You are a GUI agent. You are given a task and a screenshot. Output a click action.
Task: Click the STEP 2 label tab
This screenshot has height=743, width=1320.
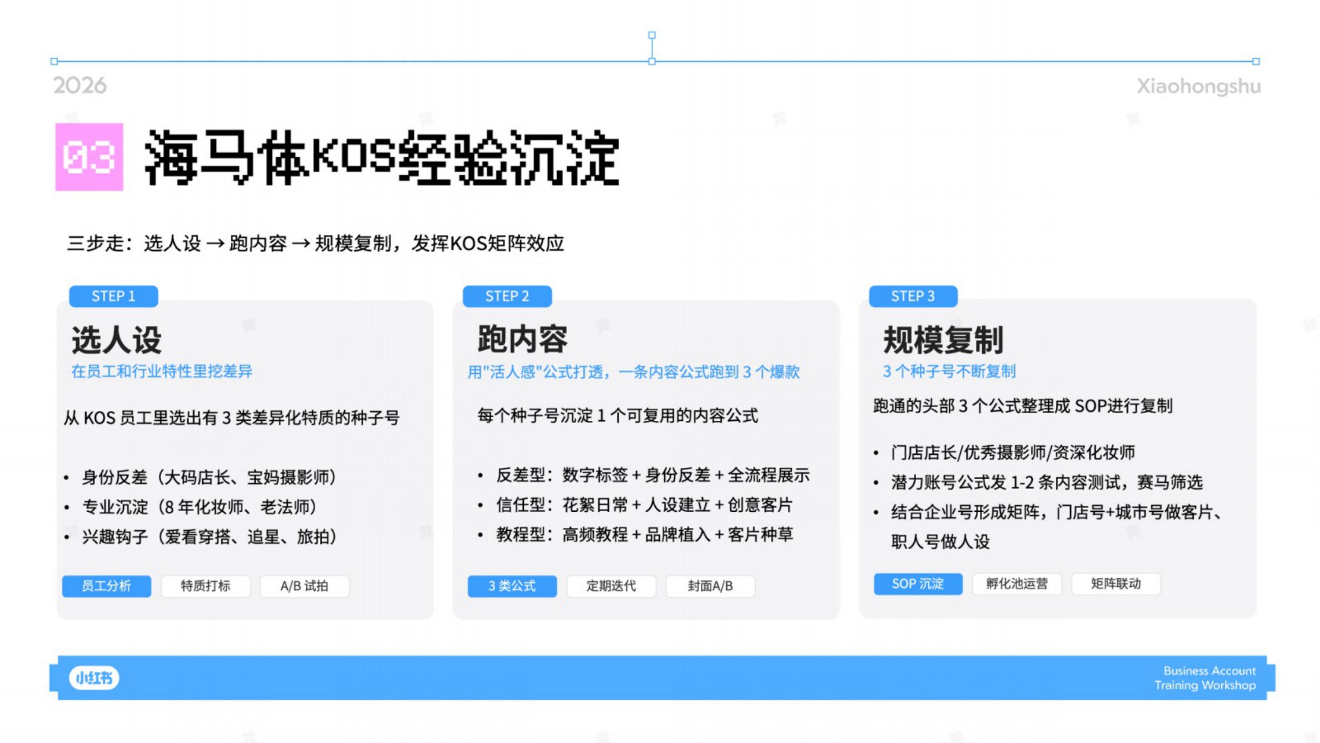coord(507,296)
